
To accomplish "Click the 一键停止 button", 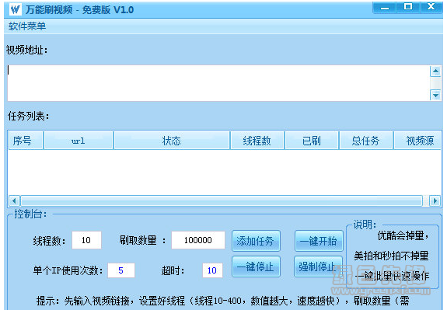I will coord(256,266).
